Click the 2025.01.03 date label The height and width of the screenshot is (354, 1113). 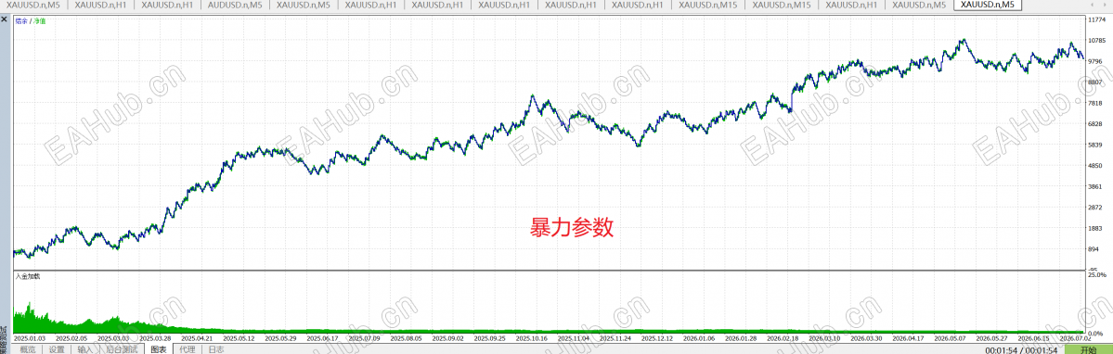pyautogui.click(x=29, y=338)
